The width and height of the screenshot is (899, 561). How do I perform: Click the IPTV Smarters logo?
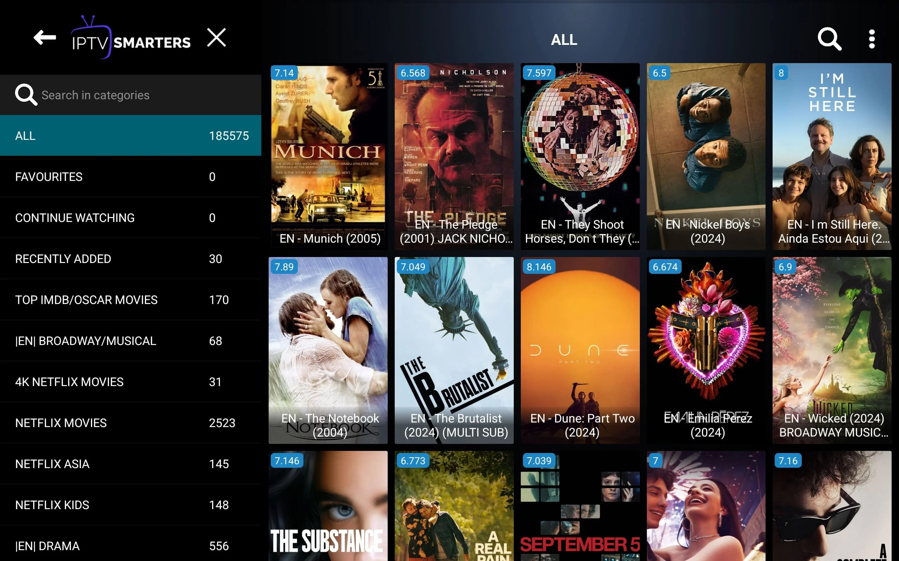[x=130, y=37]
